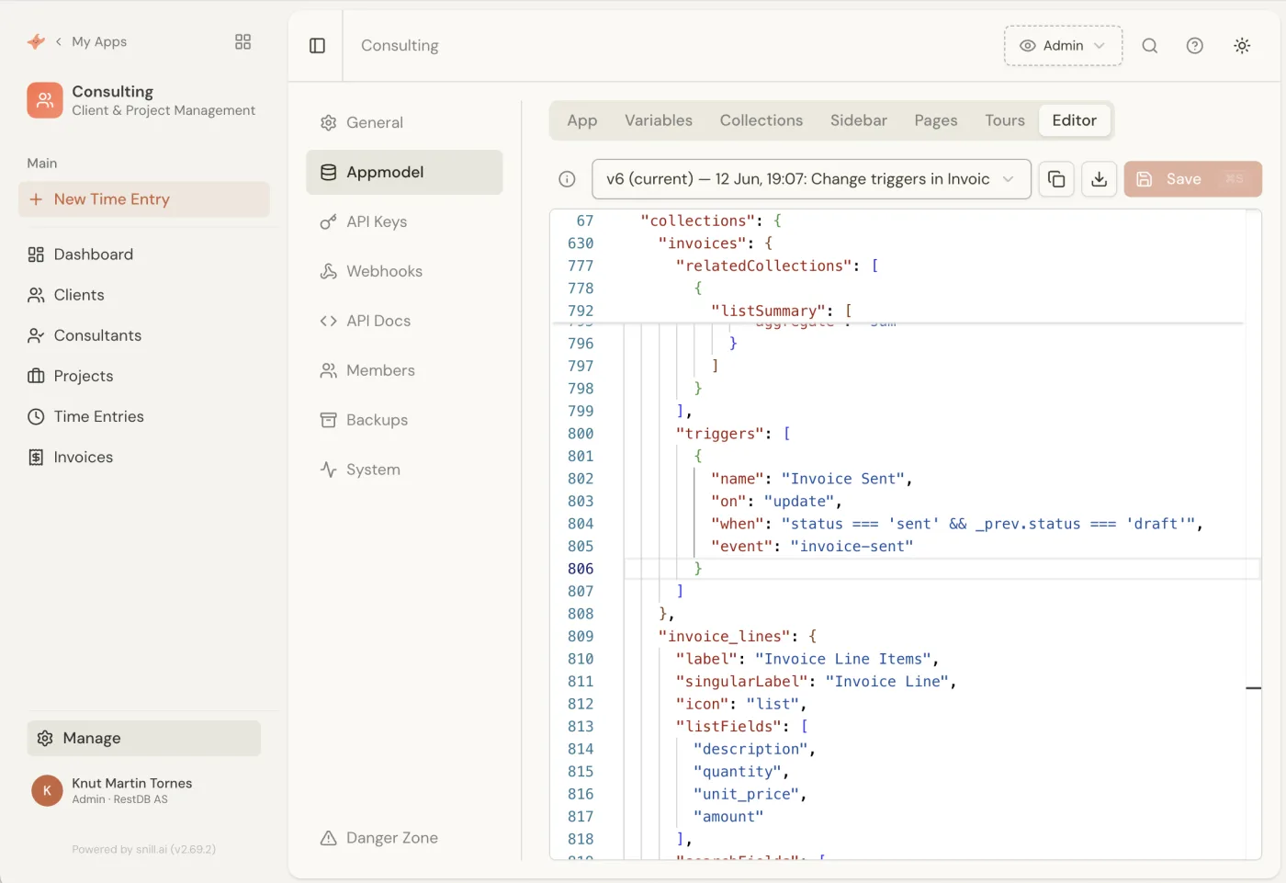Toggle the sidebar panel icon
Screen dimensions: 1286x883
[x=317, y=46]
